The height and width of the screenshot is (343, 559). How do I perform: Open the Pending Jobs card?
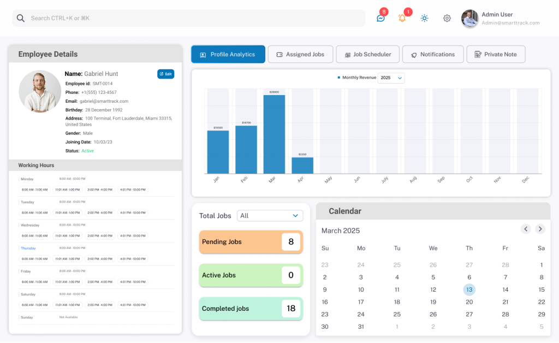tap(251, 242)
